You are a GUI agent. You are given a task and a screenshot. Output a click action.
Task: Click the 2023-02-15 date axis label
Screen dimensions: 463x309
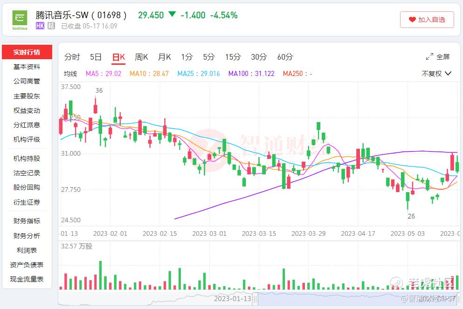tap(160, 233)
